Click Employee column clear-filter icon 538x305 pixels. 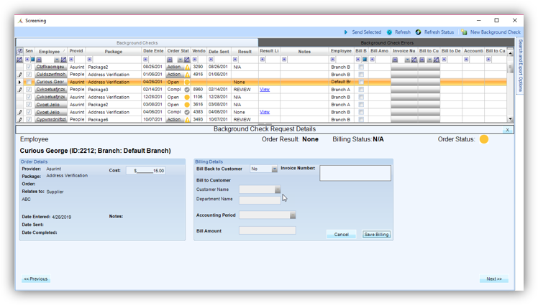click(x=63, y=60)
